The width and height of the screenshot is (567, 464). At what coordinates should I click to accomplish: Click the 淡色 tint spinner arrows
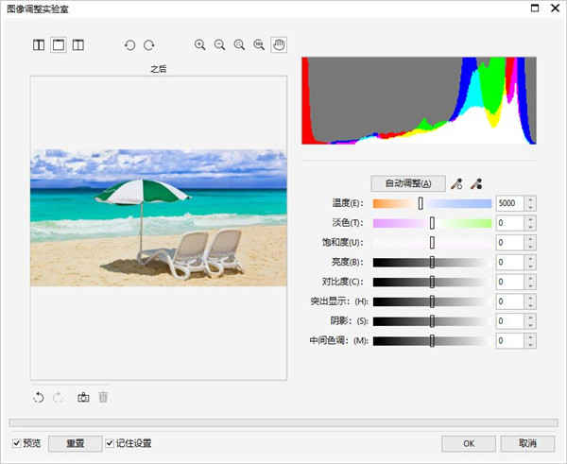click(x=530, y=223)
